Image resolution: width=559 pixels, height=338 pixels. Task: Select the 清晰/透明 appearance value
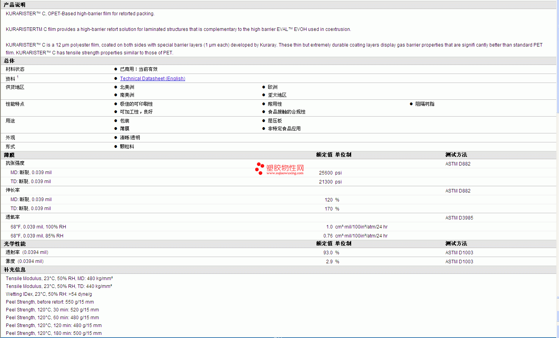pyautogui.click(x=130, y=138)
